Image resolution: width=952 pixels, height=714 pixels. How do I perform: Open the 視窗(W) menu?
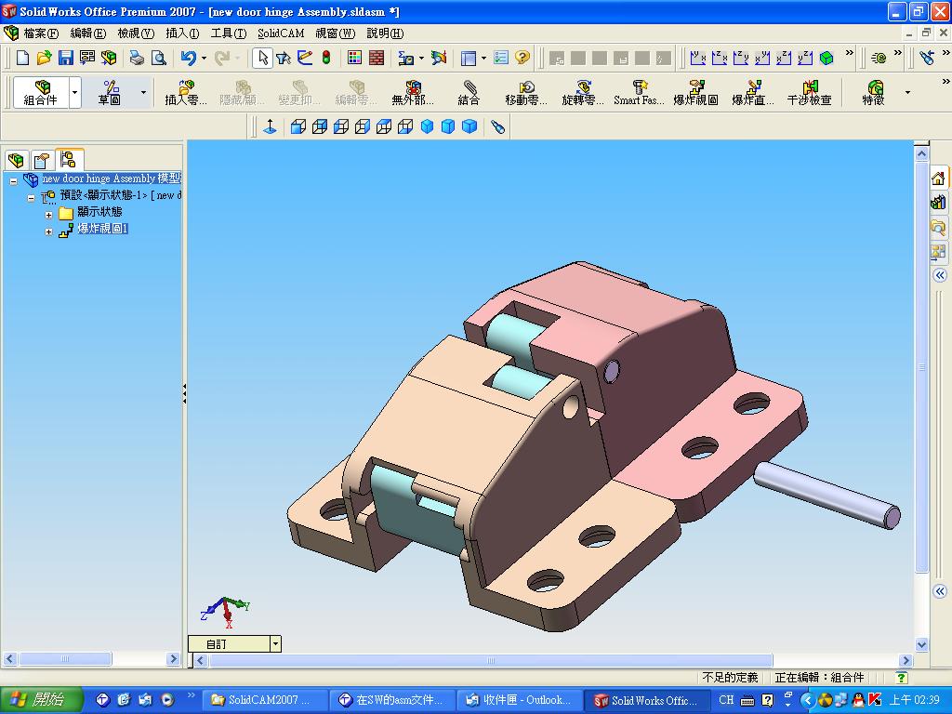click(x=335, y=33)
